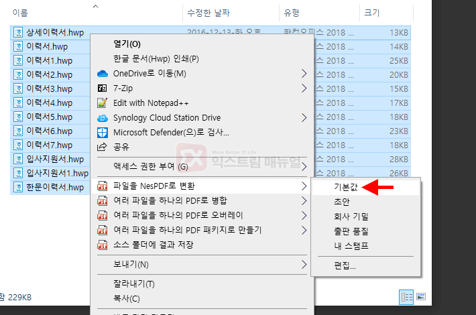Click the 이력서5.hwp file icon
Screen dimensions: 476x315
[x=18, y=117]
